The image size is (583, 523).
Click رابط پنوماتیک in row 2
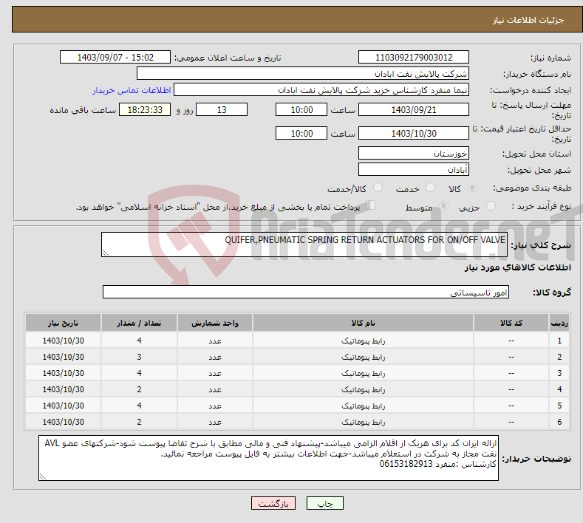click(363, 357)
